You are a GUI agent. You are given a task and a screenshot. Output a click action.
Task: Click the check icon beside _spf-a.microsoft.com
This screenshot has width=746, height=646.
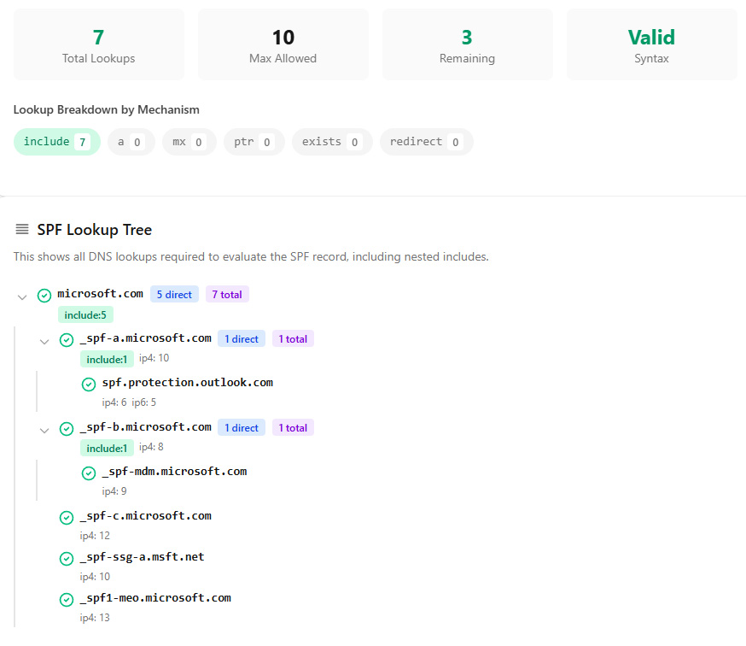[x=67, y=340]
